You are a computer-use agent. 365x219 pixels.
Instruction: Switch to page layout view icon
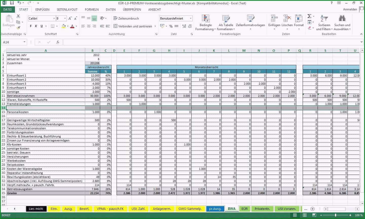click(305, 215)
